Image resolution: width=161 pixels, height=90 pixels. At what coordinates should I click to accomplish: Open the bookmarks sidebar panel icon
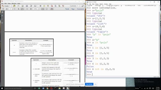click(2, 15)
